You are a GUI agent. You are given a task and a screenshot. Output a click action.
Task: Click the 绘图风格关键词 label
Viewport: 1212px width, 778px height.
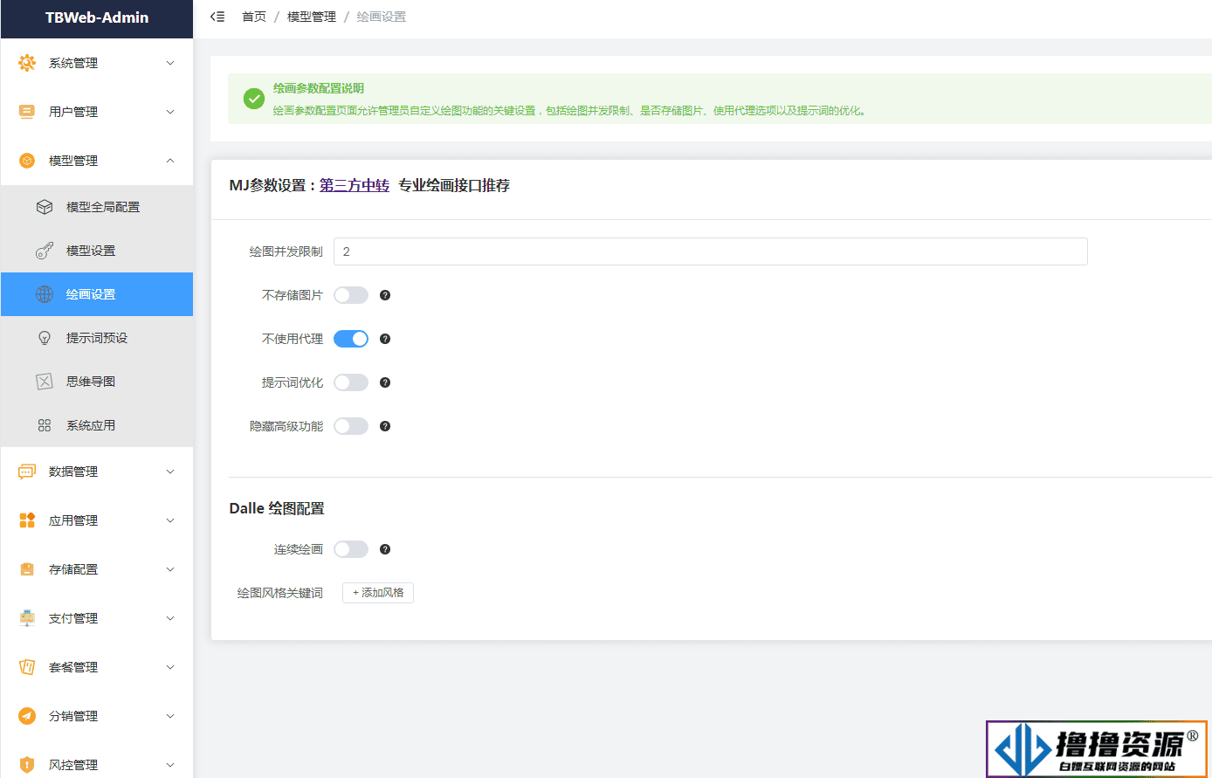(x=280, y=593)
